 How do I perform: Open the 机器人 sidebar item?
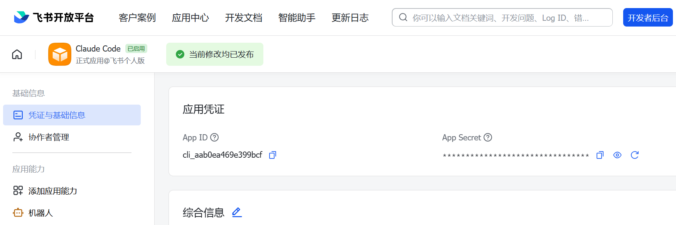72,213
